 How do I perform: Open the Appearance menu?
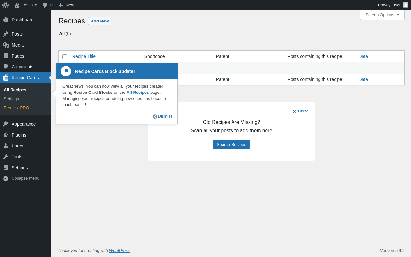(26, 124)
